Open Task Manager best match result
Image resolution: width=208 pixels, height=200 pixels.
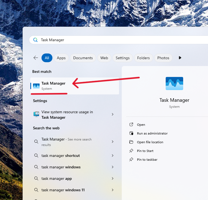75,86
